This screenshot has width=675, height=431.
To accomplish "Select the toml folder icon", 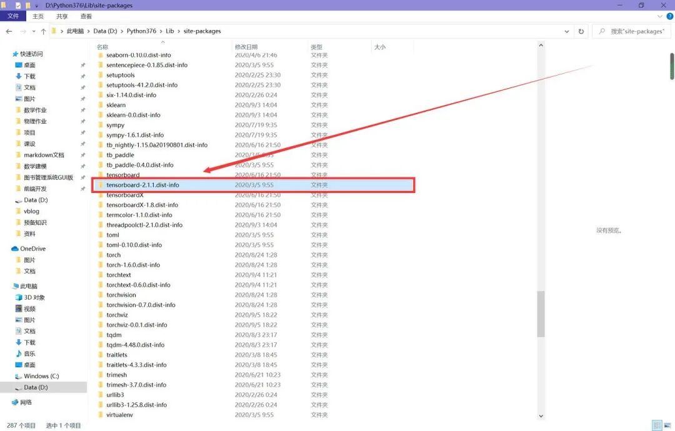I will click(100, 235).
